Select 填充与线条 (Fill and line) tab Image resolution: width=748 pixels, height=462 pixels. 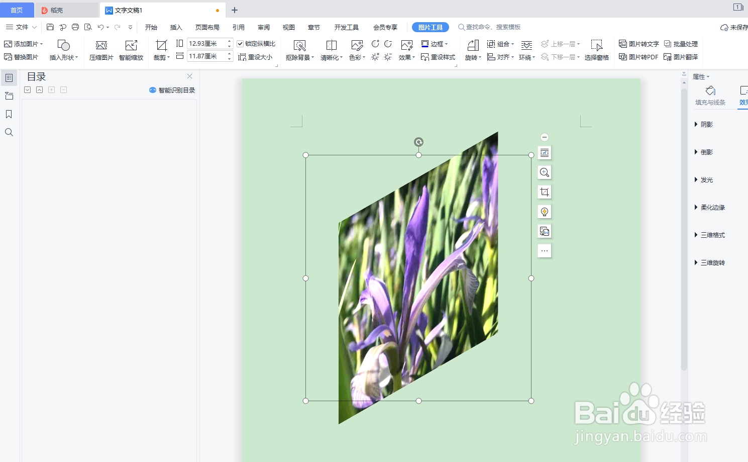click(710, 96)
